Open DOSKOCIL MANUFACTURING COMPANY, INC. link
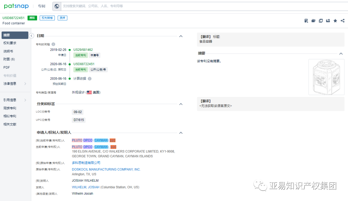This screenshot has width=348, height=201. tap(106, 169)
